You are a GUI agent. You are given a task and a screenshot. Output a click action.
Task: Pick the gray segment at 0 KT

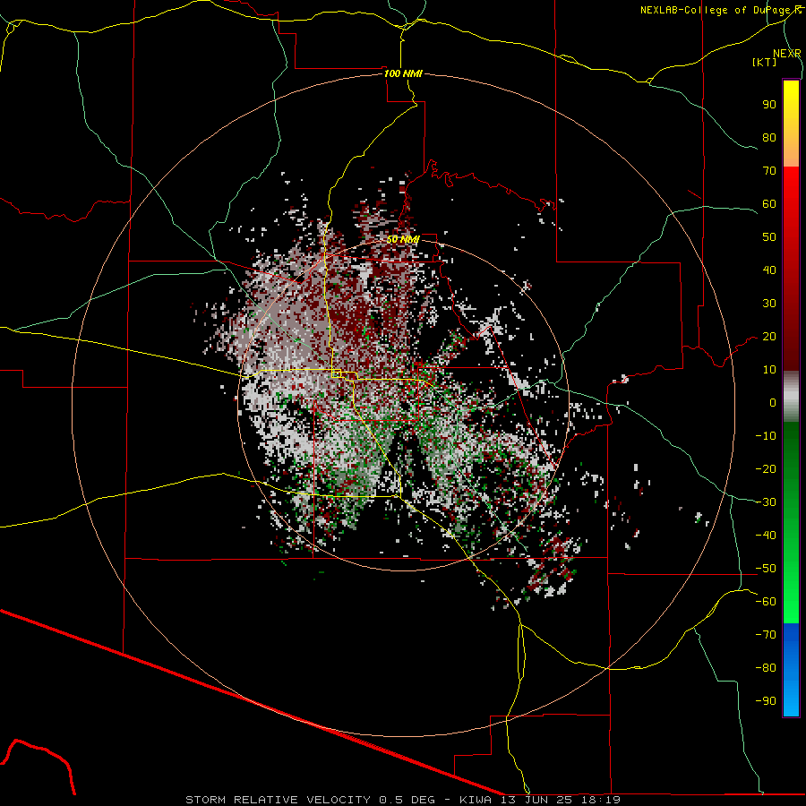tap(791, 399)
